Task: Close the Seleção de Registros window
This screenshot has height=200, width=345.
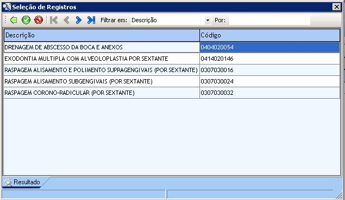Action: coord(337,7)
